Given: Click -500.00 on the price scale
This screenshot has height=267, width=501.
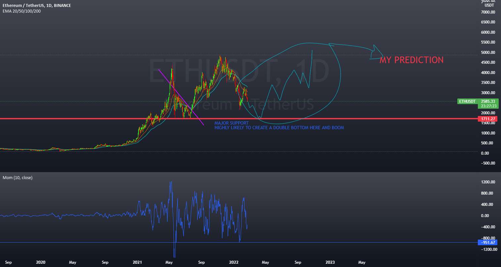Looking at the screenshot, I should point(488,163).
